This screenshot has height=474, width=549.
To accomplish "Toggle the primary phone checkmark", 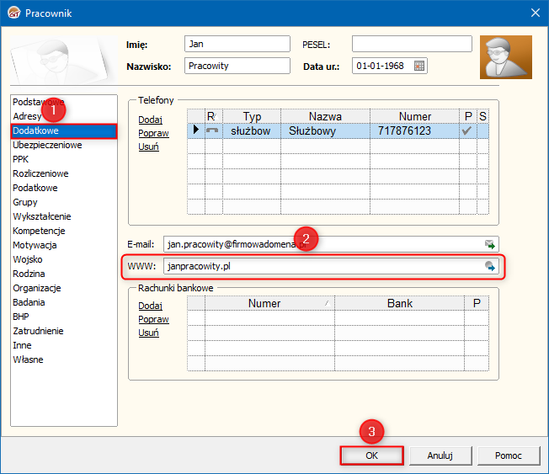I will coord(466,131).
